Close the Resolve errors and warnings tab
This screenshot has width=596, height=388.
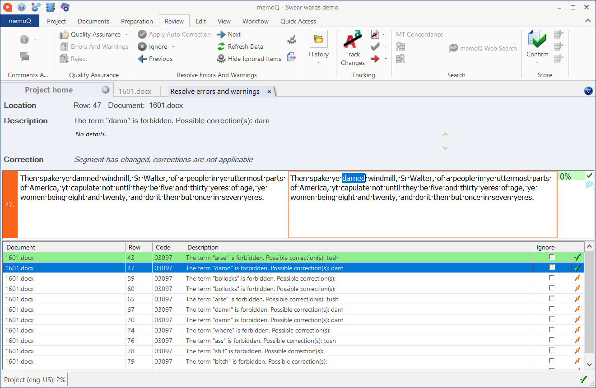(269, 91)
